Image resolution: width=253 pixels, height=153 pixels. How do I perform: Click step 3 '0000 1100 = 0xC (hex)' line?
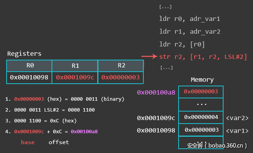pos(41,121)
